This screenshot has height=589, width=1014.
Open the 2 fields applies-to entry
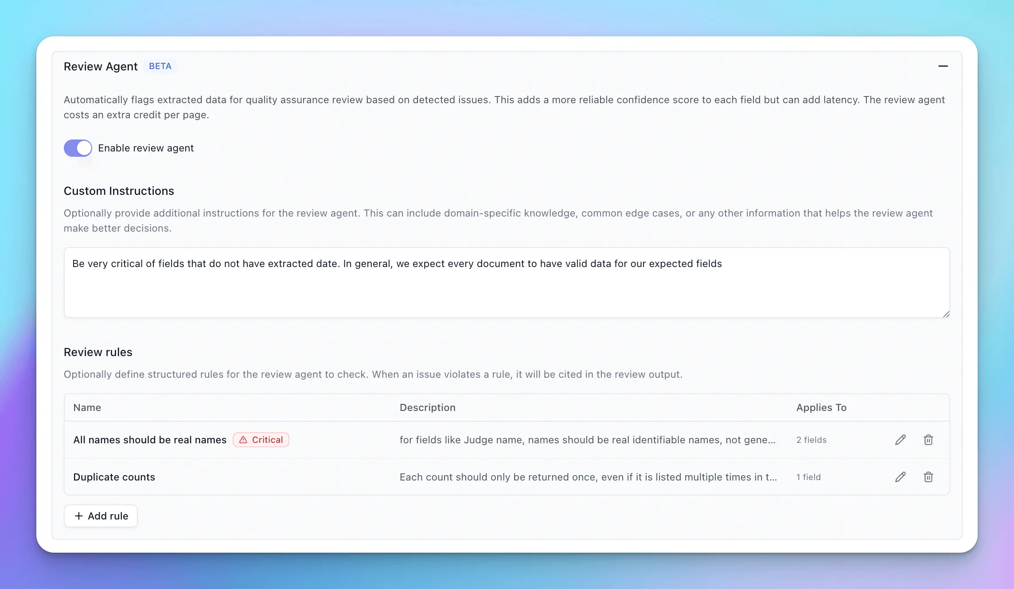[x=811, y=440]
